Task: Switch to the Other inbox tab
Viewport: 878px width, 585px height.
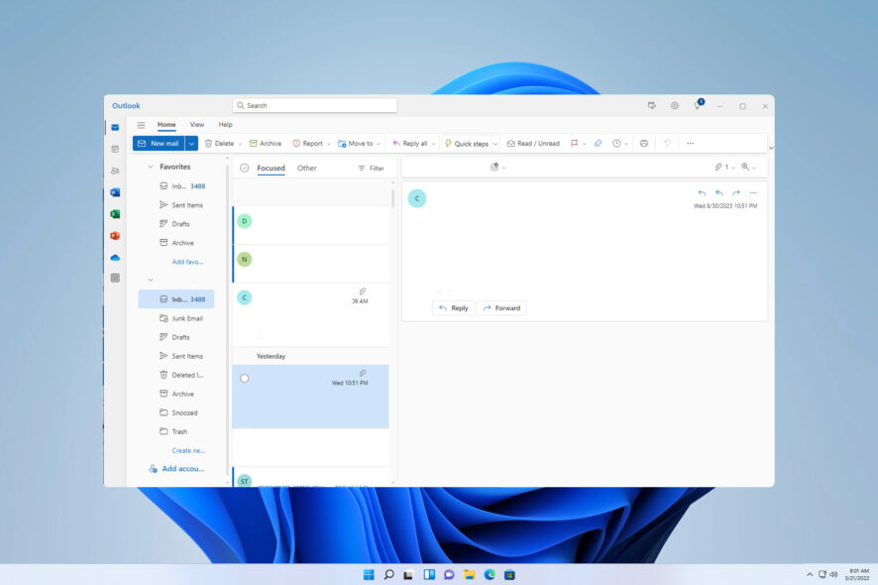Action: [307, 168]
